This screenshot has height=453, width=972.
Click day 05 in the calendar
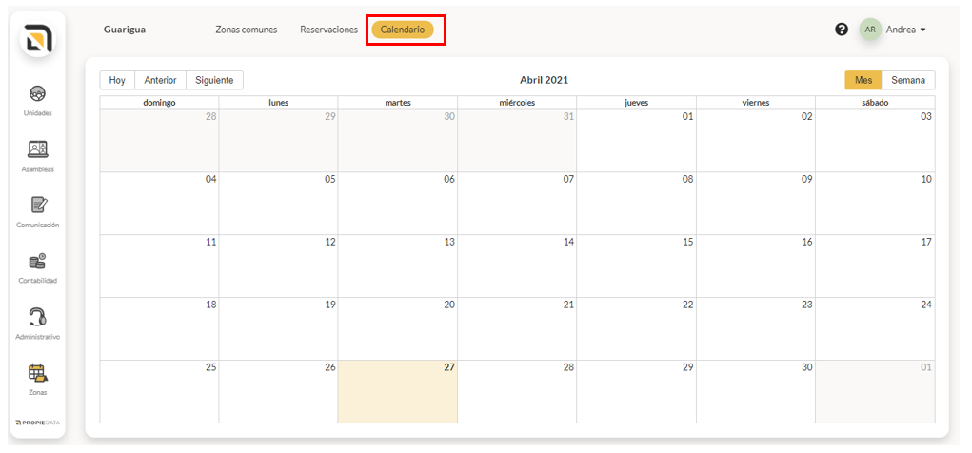(x=278, y=204)
